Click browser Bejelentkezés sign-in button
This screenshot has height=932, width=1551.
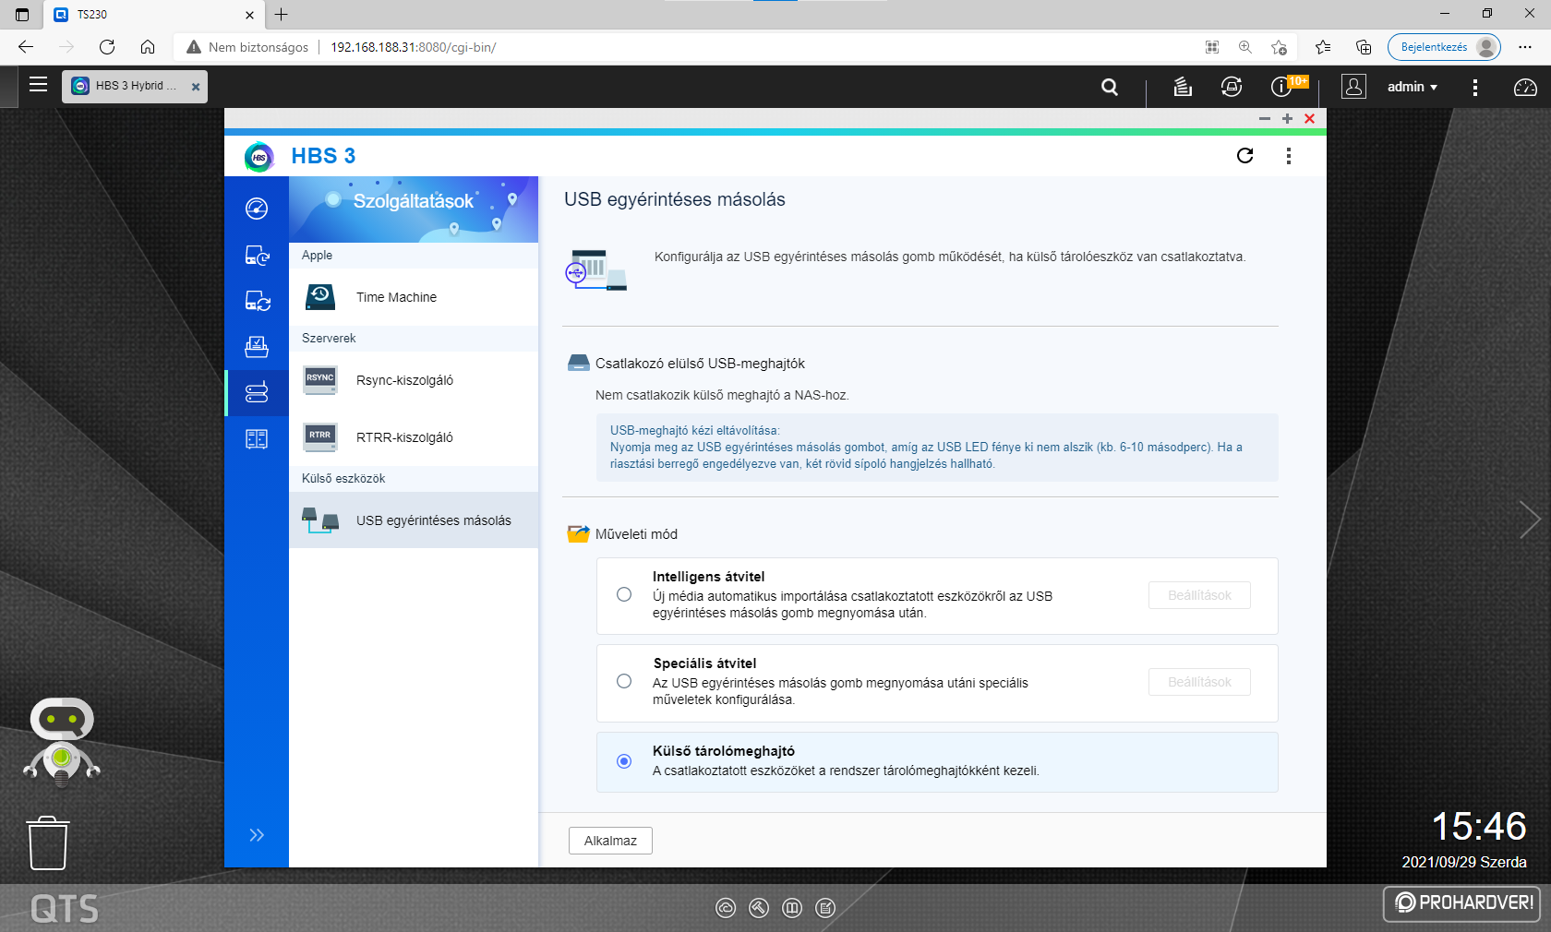1444,47
